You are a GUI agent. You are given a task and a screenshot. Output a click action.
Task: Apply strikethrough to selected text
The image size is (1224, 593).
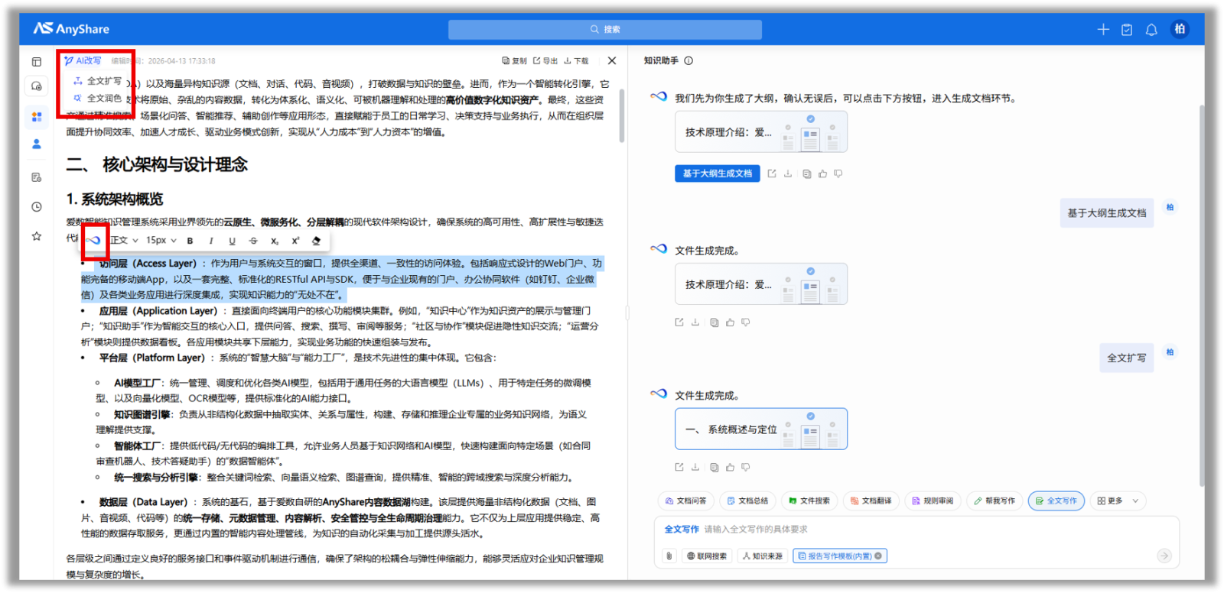253,241
